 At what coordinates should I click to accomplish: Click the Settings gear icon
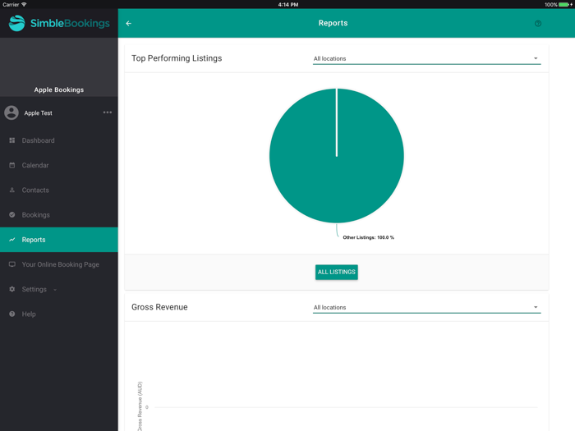click(12, 289)
